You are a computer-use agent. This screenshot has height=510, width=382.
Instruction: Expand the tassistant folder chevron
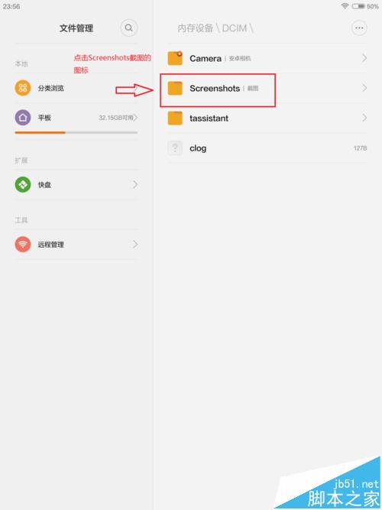[364, 118]
